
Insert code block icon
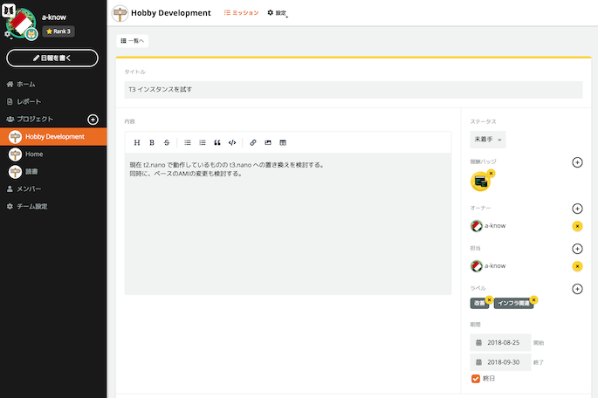232,142
